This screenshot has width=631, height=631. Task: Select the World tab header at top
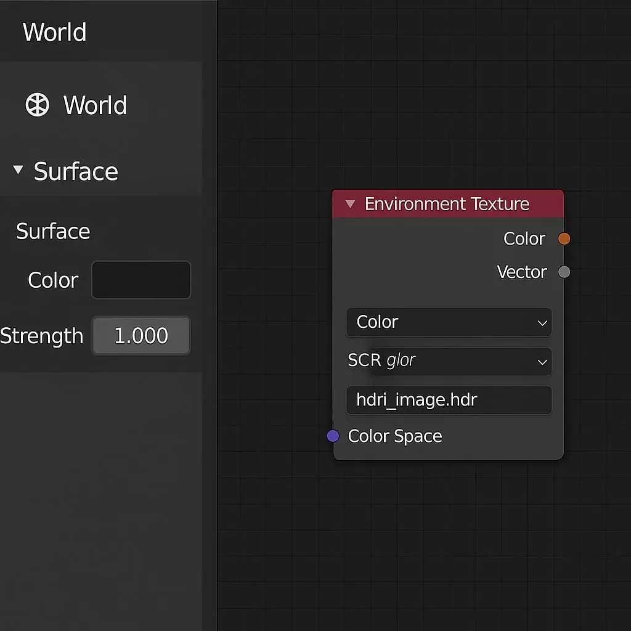point(54,32)
